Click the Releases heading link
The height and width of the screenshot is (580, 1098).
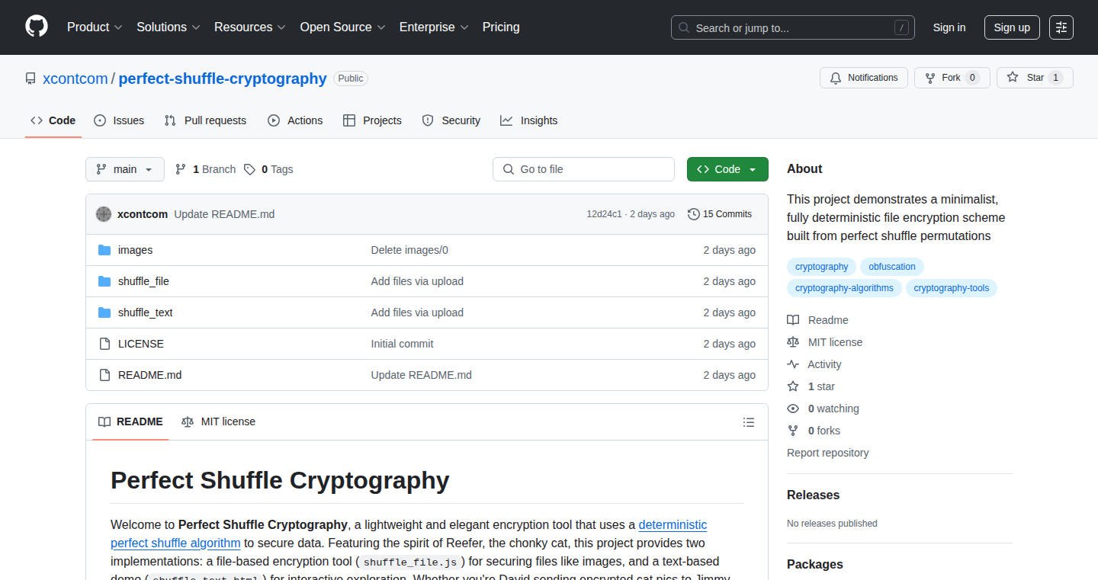pos(813,495)
